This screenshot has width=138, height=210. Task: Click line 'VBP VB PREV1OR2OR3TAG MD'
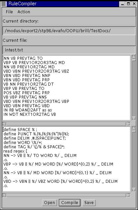click(x=34, y=63)
